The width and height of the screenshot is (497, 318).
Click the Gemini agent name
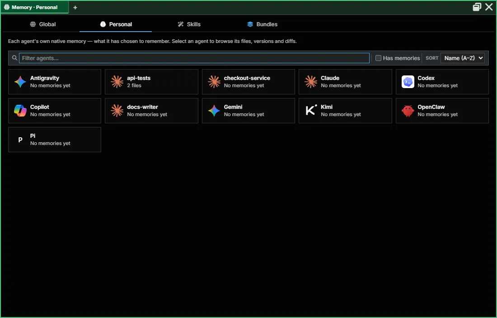pos(233,107)
